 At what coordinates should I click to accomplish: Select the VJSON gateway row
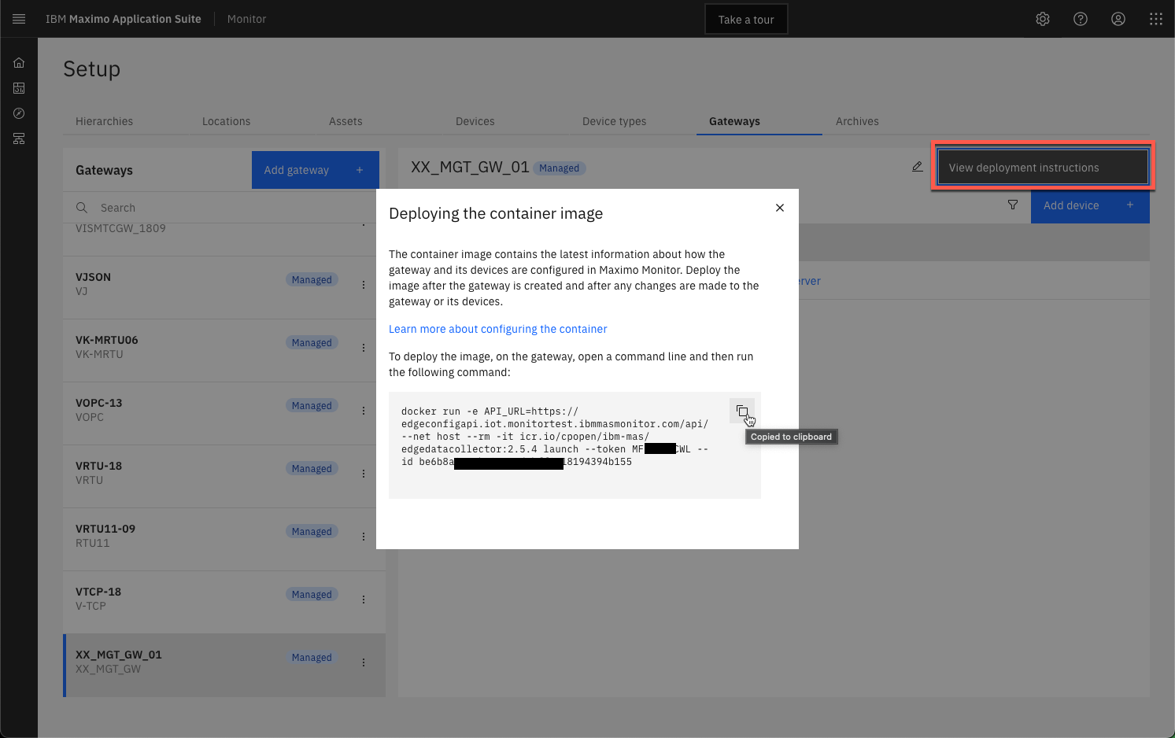coord(224,287)
